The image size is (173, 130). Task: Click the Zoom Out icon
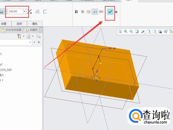(131, 32)
